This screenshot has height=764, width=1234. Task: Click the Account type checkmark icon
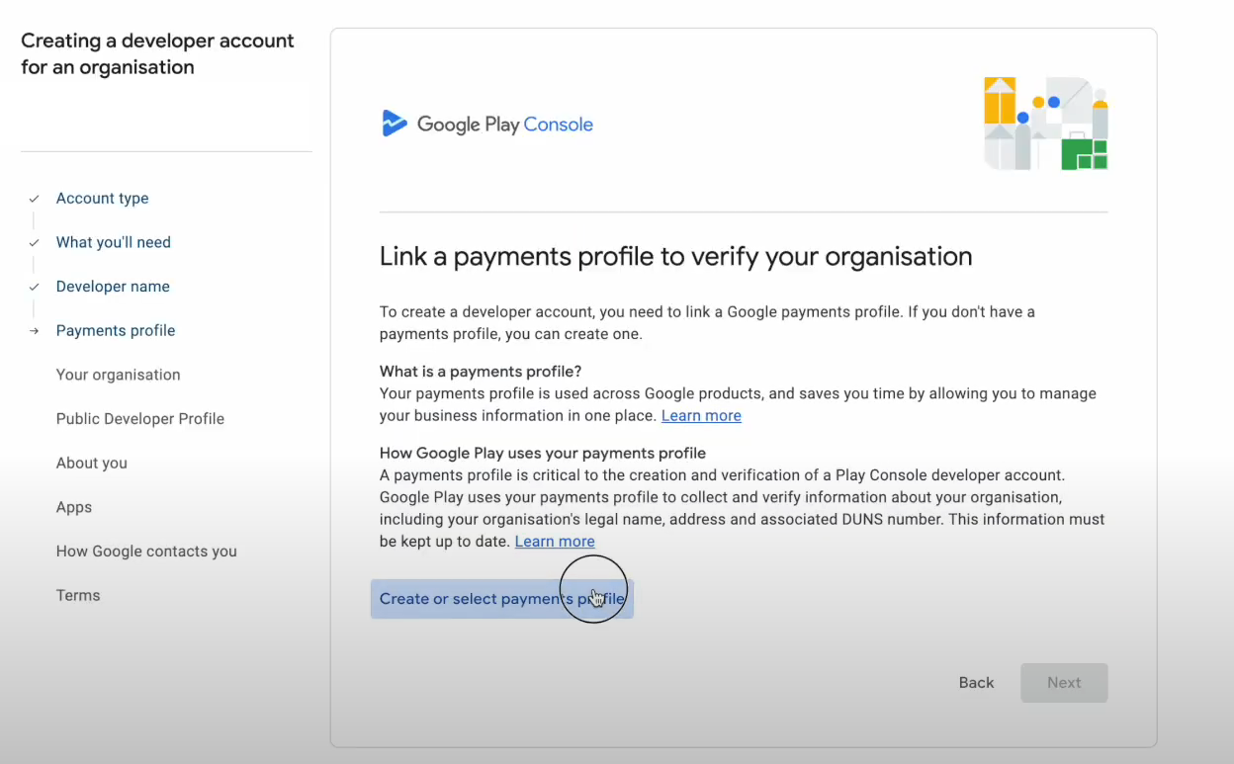35,199
